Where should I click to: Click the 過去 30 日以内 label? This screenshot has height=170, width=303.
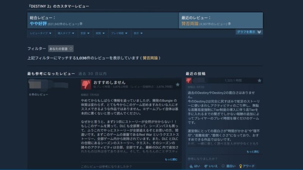pyautogui.click(x=92, y=74)
